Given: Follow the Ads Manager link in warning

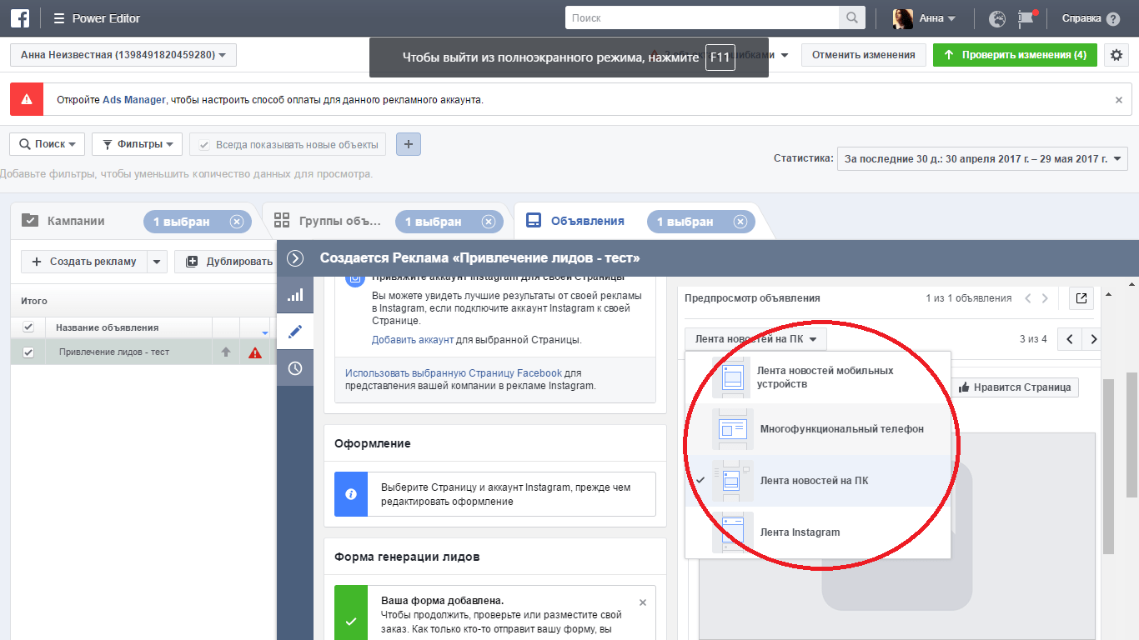Looking at the screenshot, I should (x=133, y=100).
